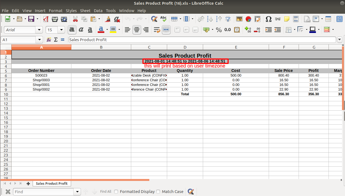Click the Find text input field
Image resolution: width=345 pixels, height=196 pixels.
point(43,192)
